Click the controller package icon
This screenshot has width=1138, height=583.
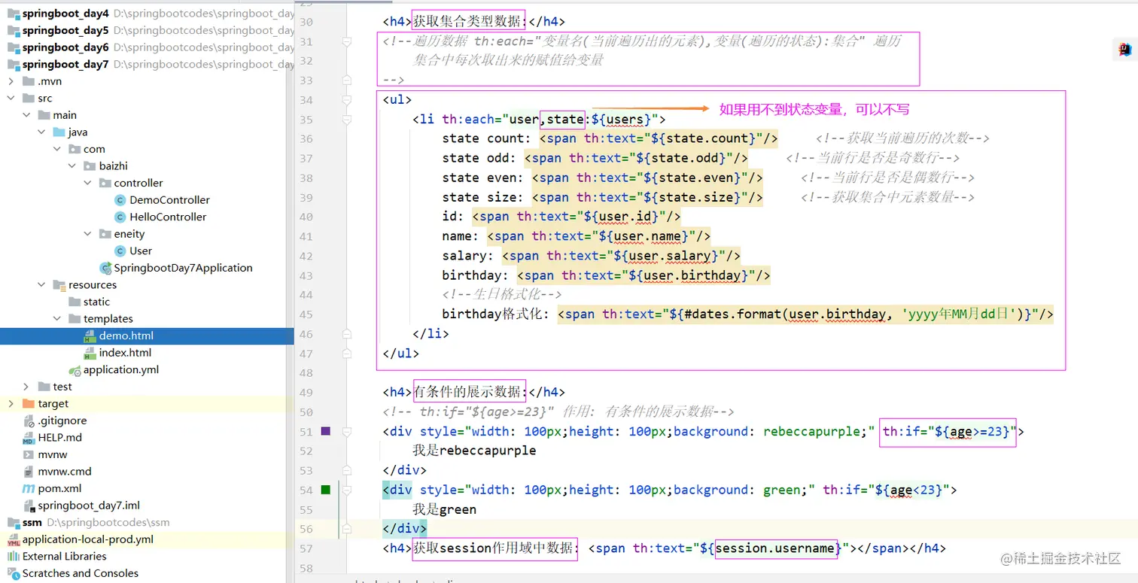click(x=105, y=183)
